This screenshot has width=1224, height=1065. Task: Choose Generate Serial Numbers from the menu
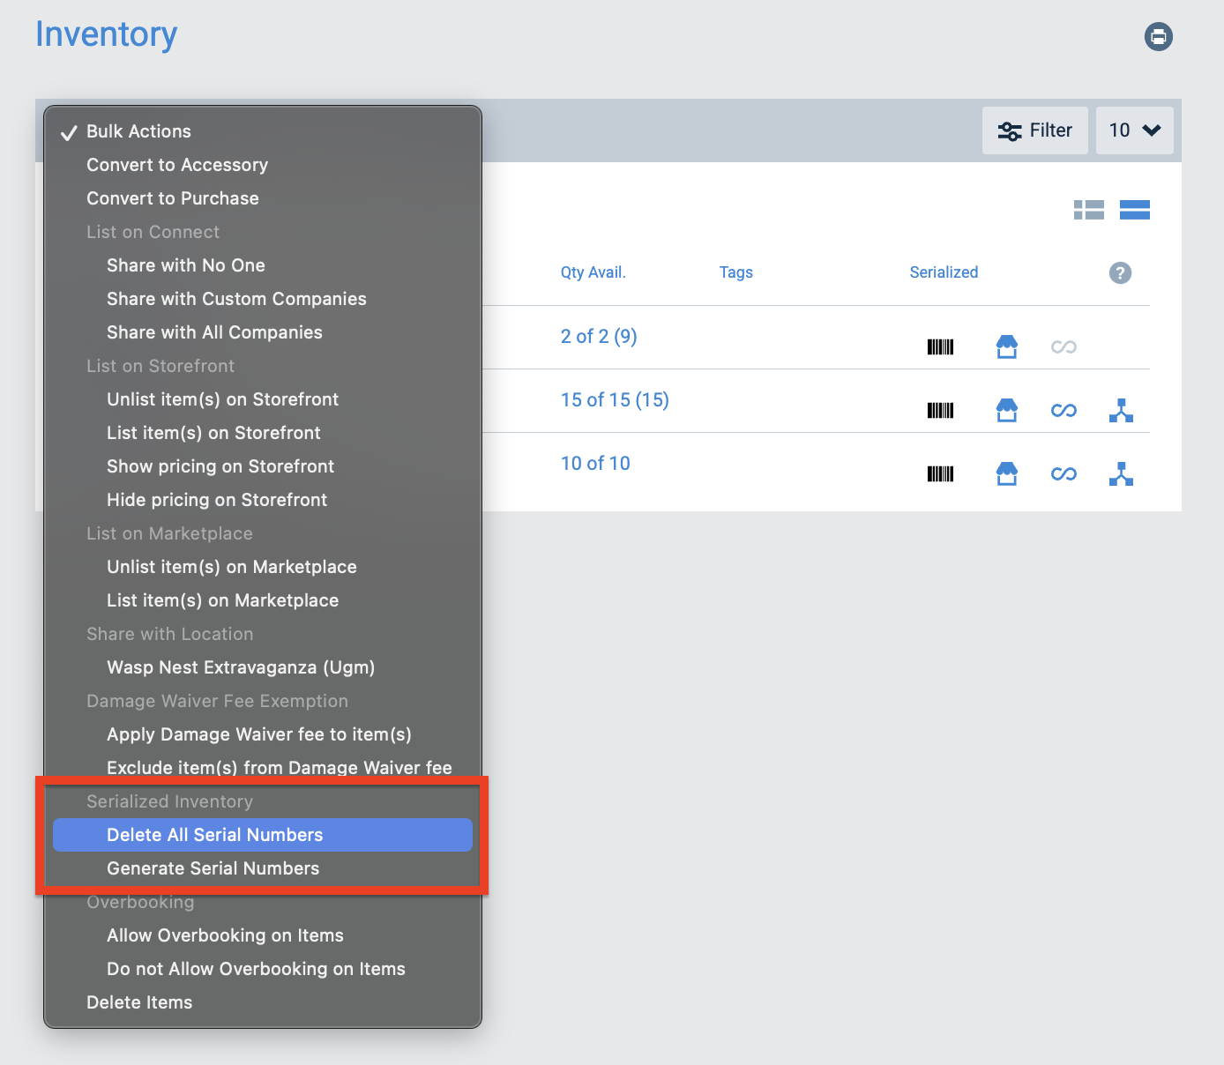(x=213, y=868)
